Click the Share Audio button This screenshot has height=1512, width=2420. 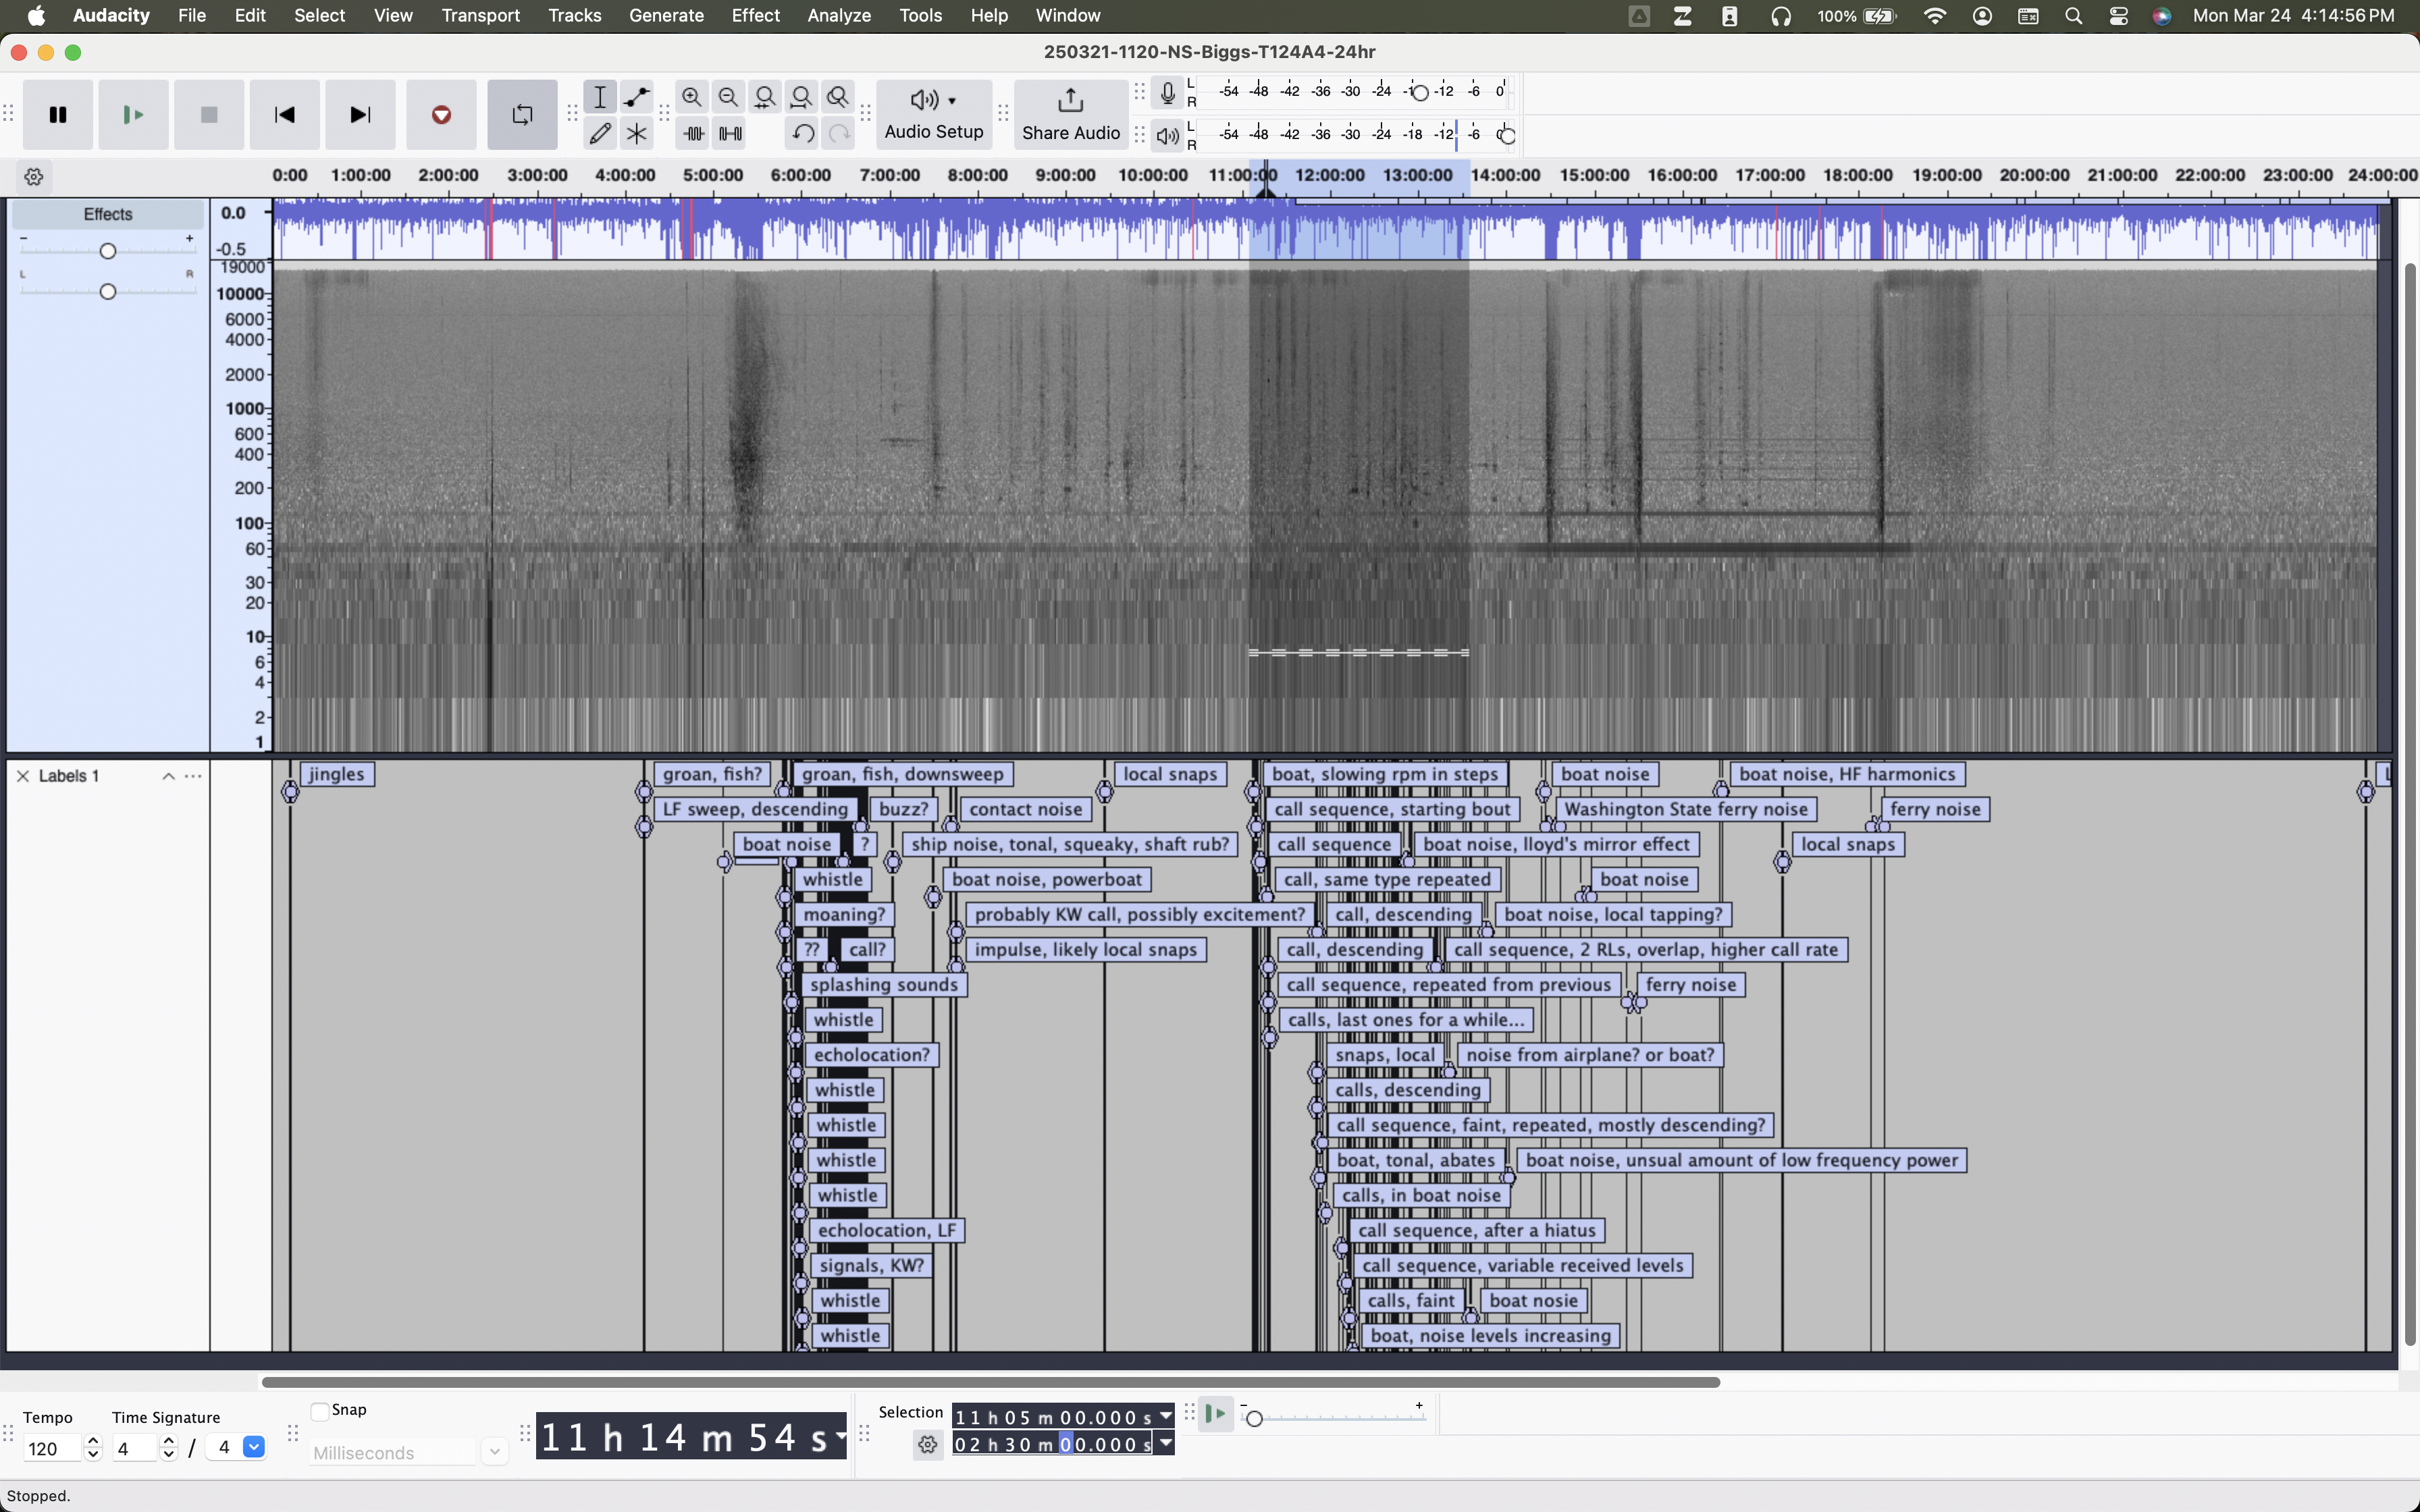coord(1070,113)
